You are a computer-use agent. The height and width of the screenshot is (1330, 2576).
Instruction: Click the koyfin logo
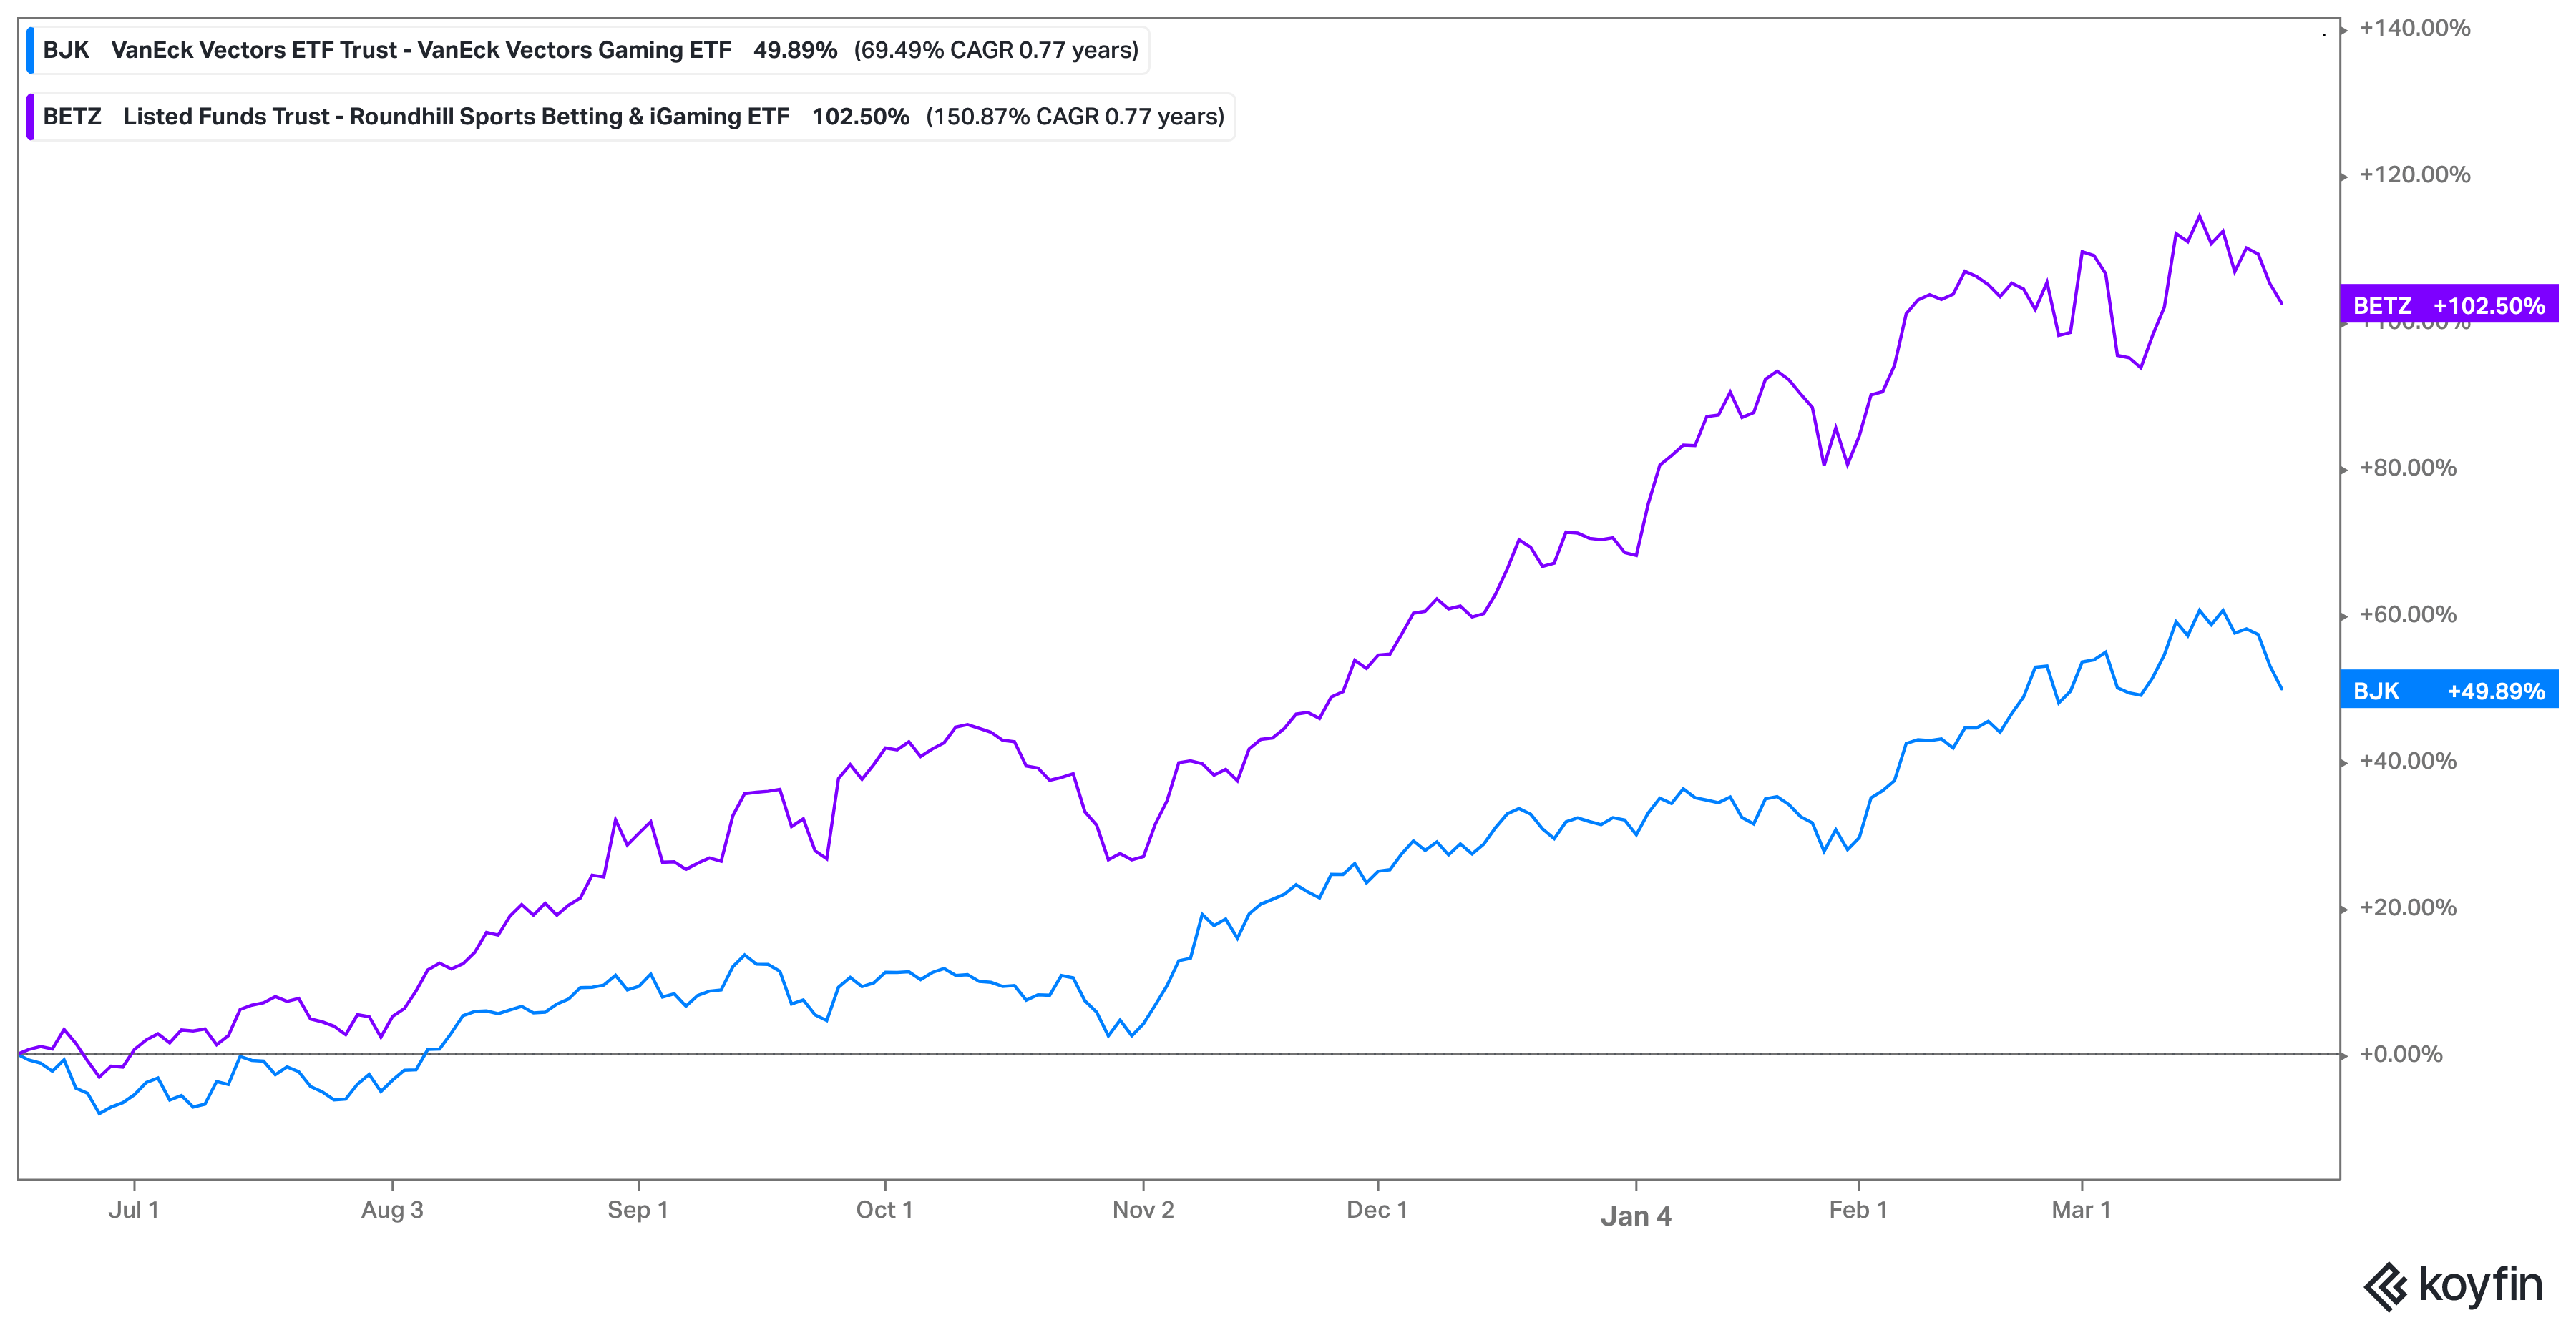[x=2453, y=1285]
